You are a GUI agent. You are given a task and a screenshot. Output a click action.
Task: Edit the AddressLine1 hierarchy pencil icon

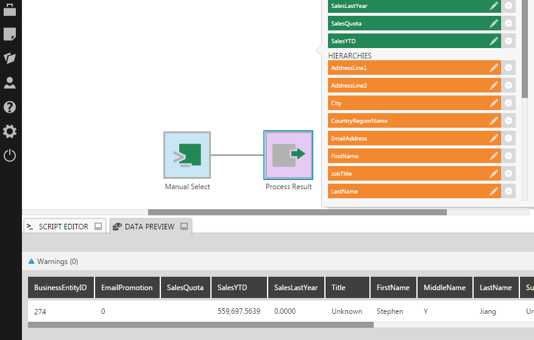494,68
